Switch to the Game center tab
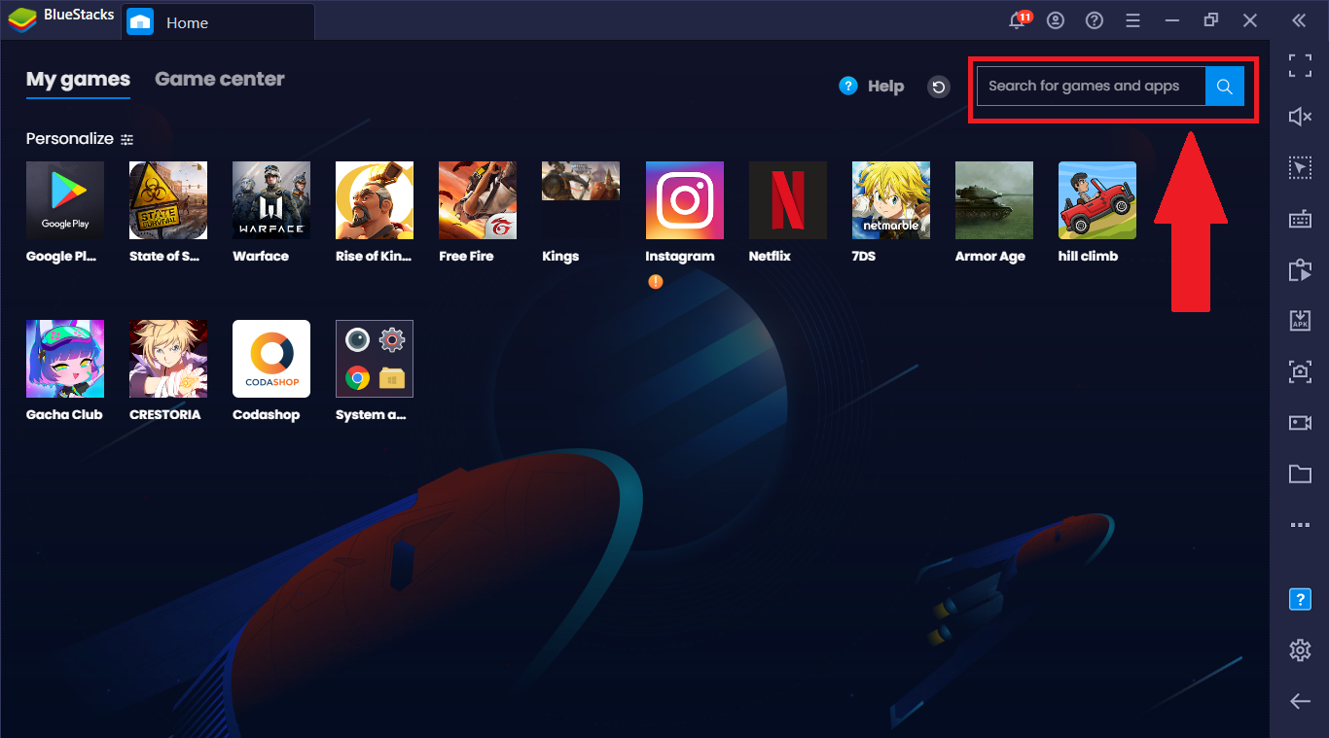The height and width of the screenshot is (738, 1329). click(220, 80)
